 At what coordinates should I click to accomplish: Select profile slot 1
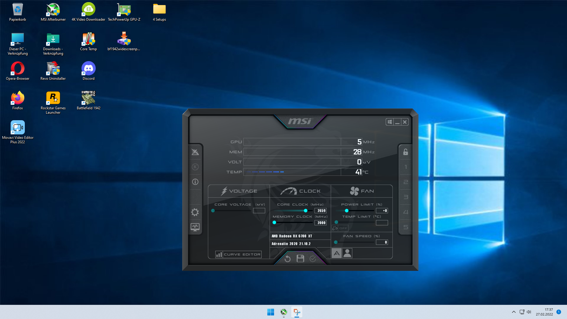click(405, 167)
